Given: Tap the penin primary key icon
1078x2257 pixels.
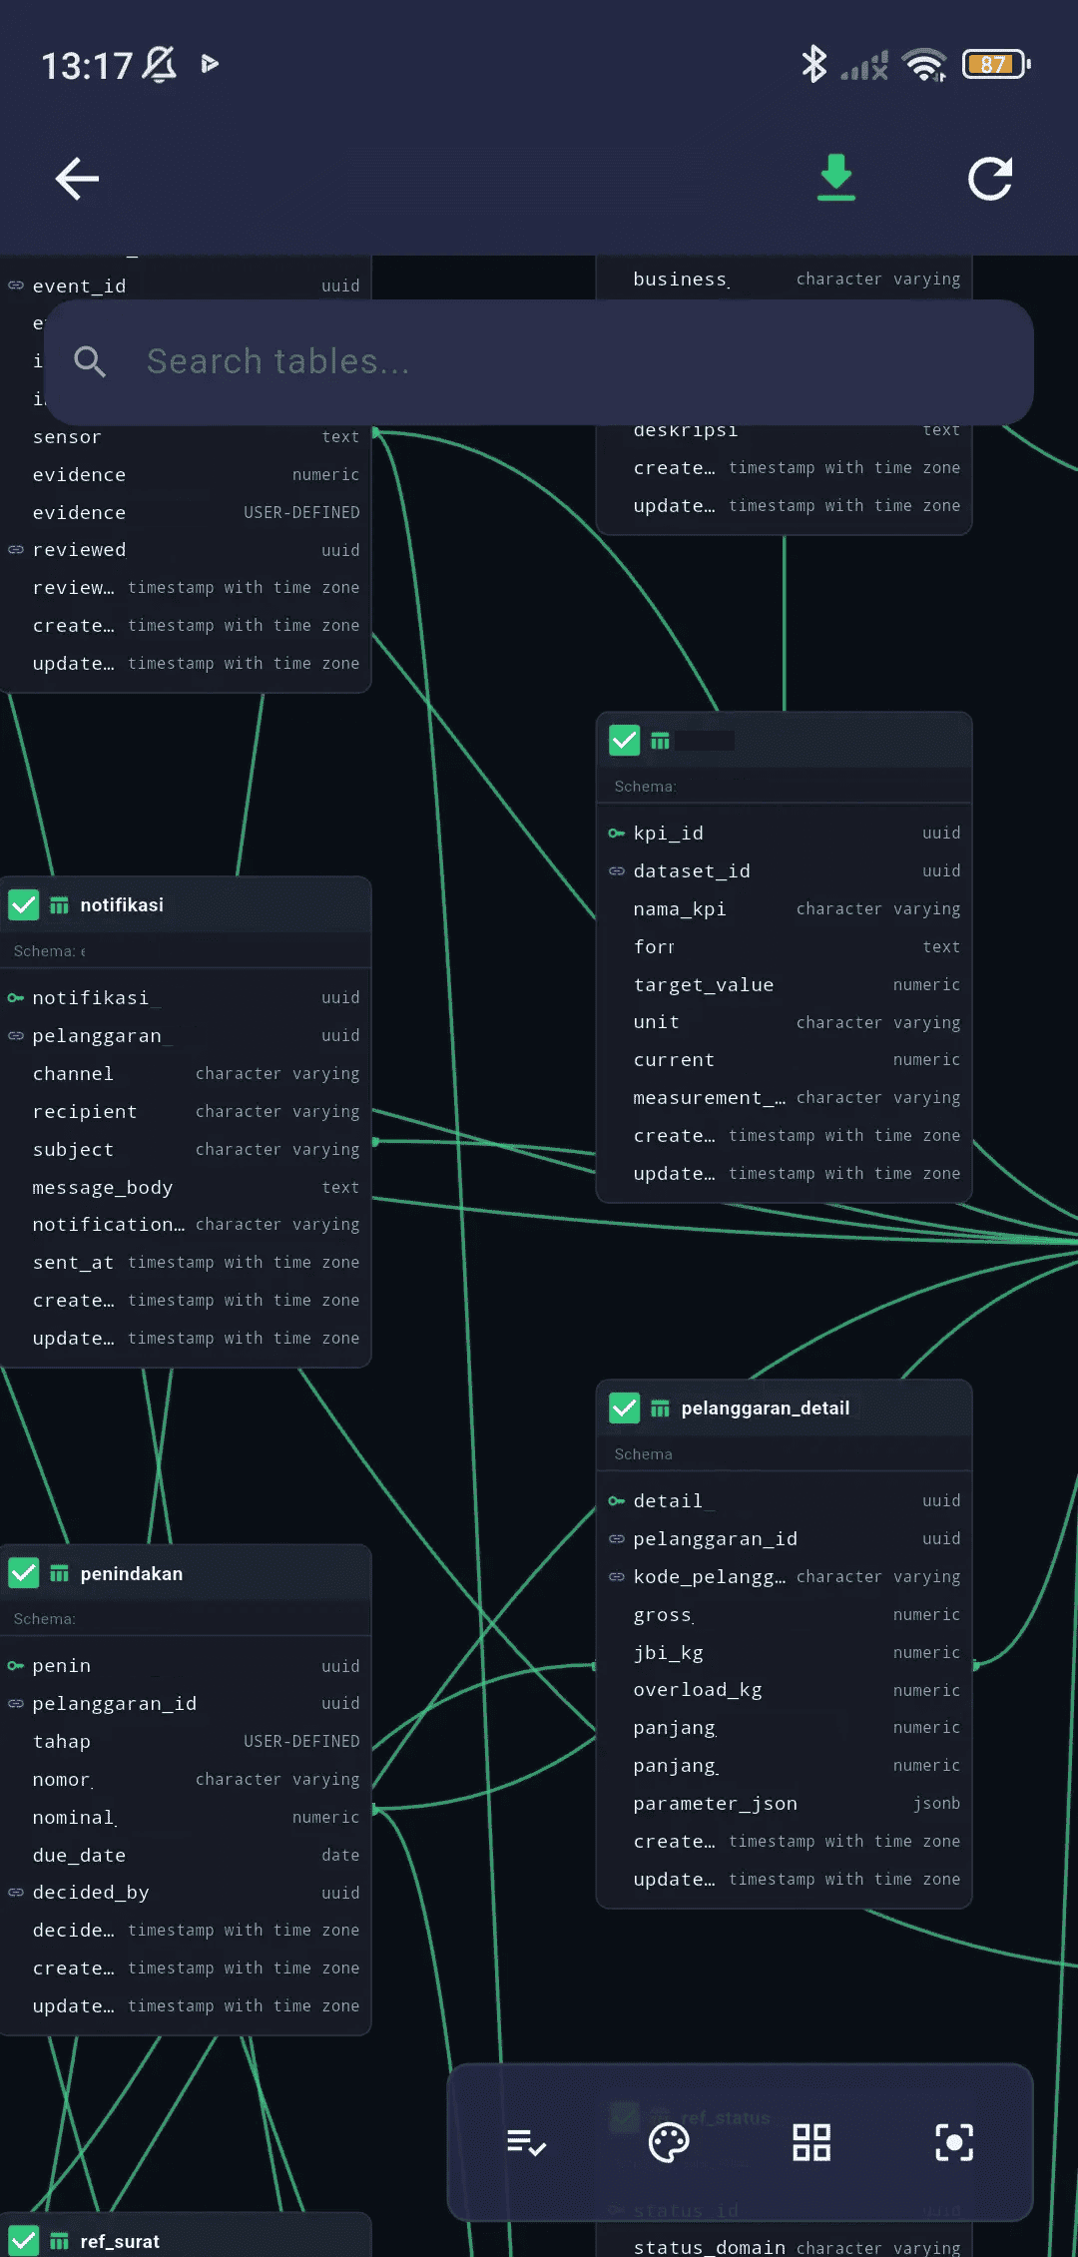Looking at the screenshot, I should (16, 1666).
